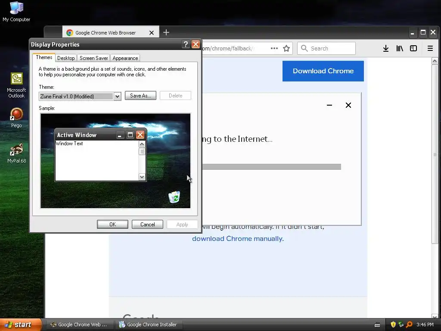
Task: Minimize the browser window
Action: tap(412, 33)
